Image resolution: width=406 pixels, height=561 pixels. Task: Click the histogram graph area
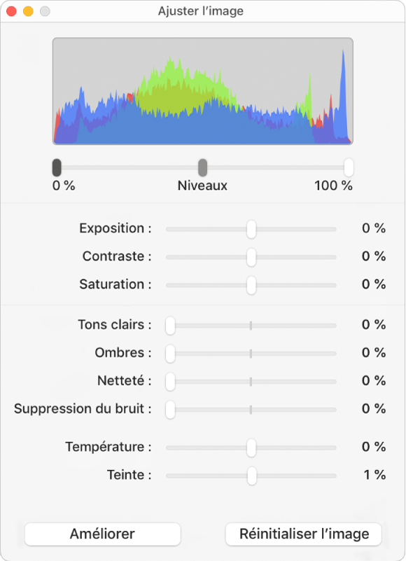pyautogui.click(x=203, y=91)
